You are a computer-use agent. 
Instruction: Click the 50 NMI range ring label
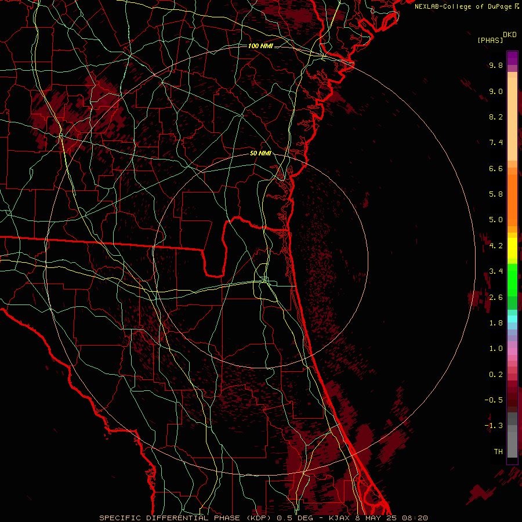tap(260, 154)
